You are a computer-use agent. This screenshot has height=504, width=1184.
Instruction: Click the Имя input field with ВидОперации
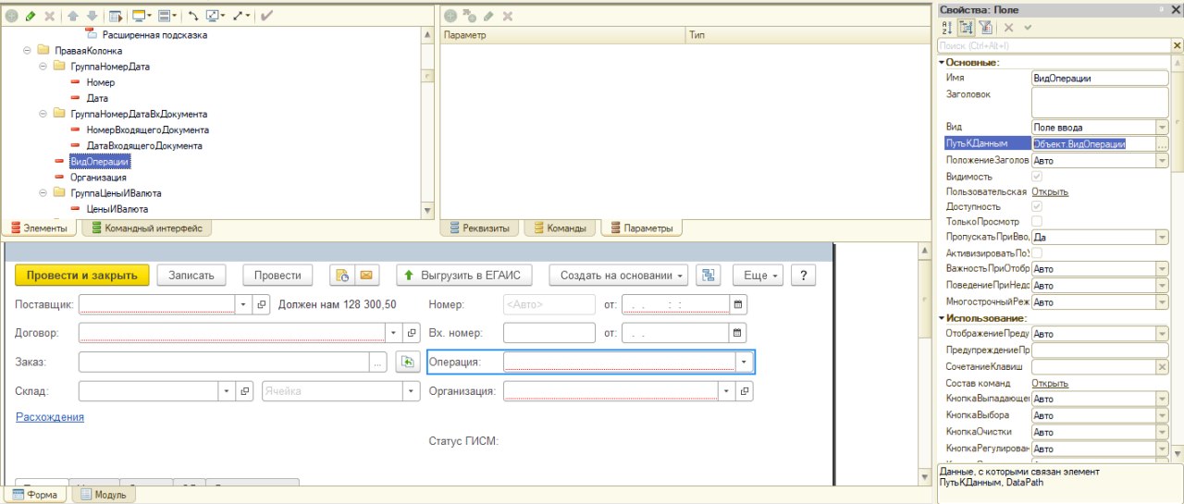pyautogui.click(x=1100, y=79)
